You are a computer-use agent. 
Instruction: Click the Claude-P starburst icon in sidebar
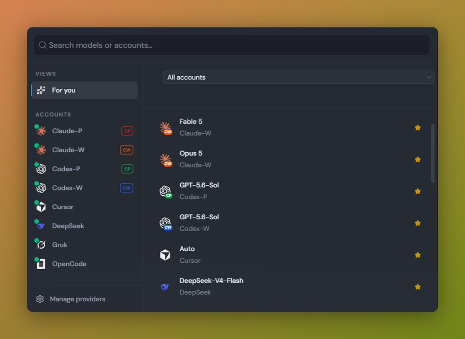(x=41, y=131)
